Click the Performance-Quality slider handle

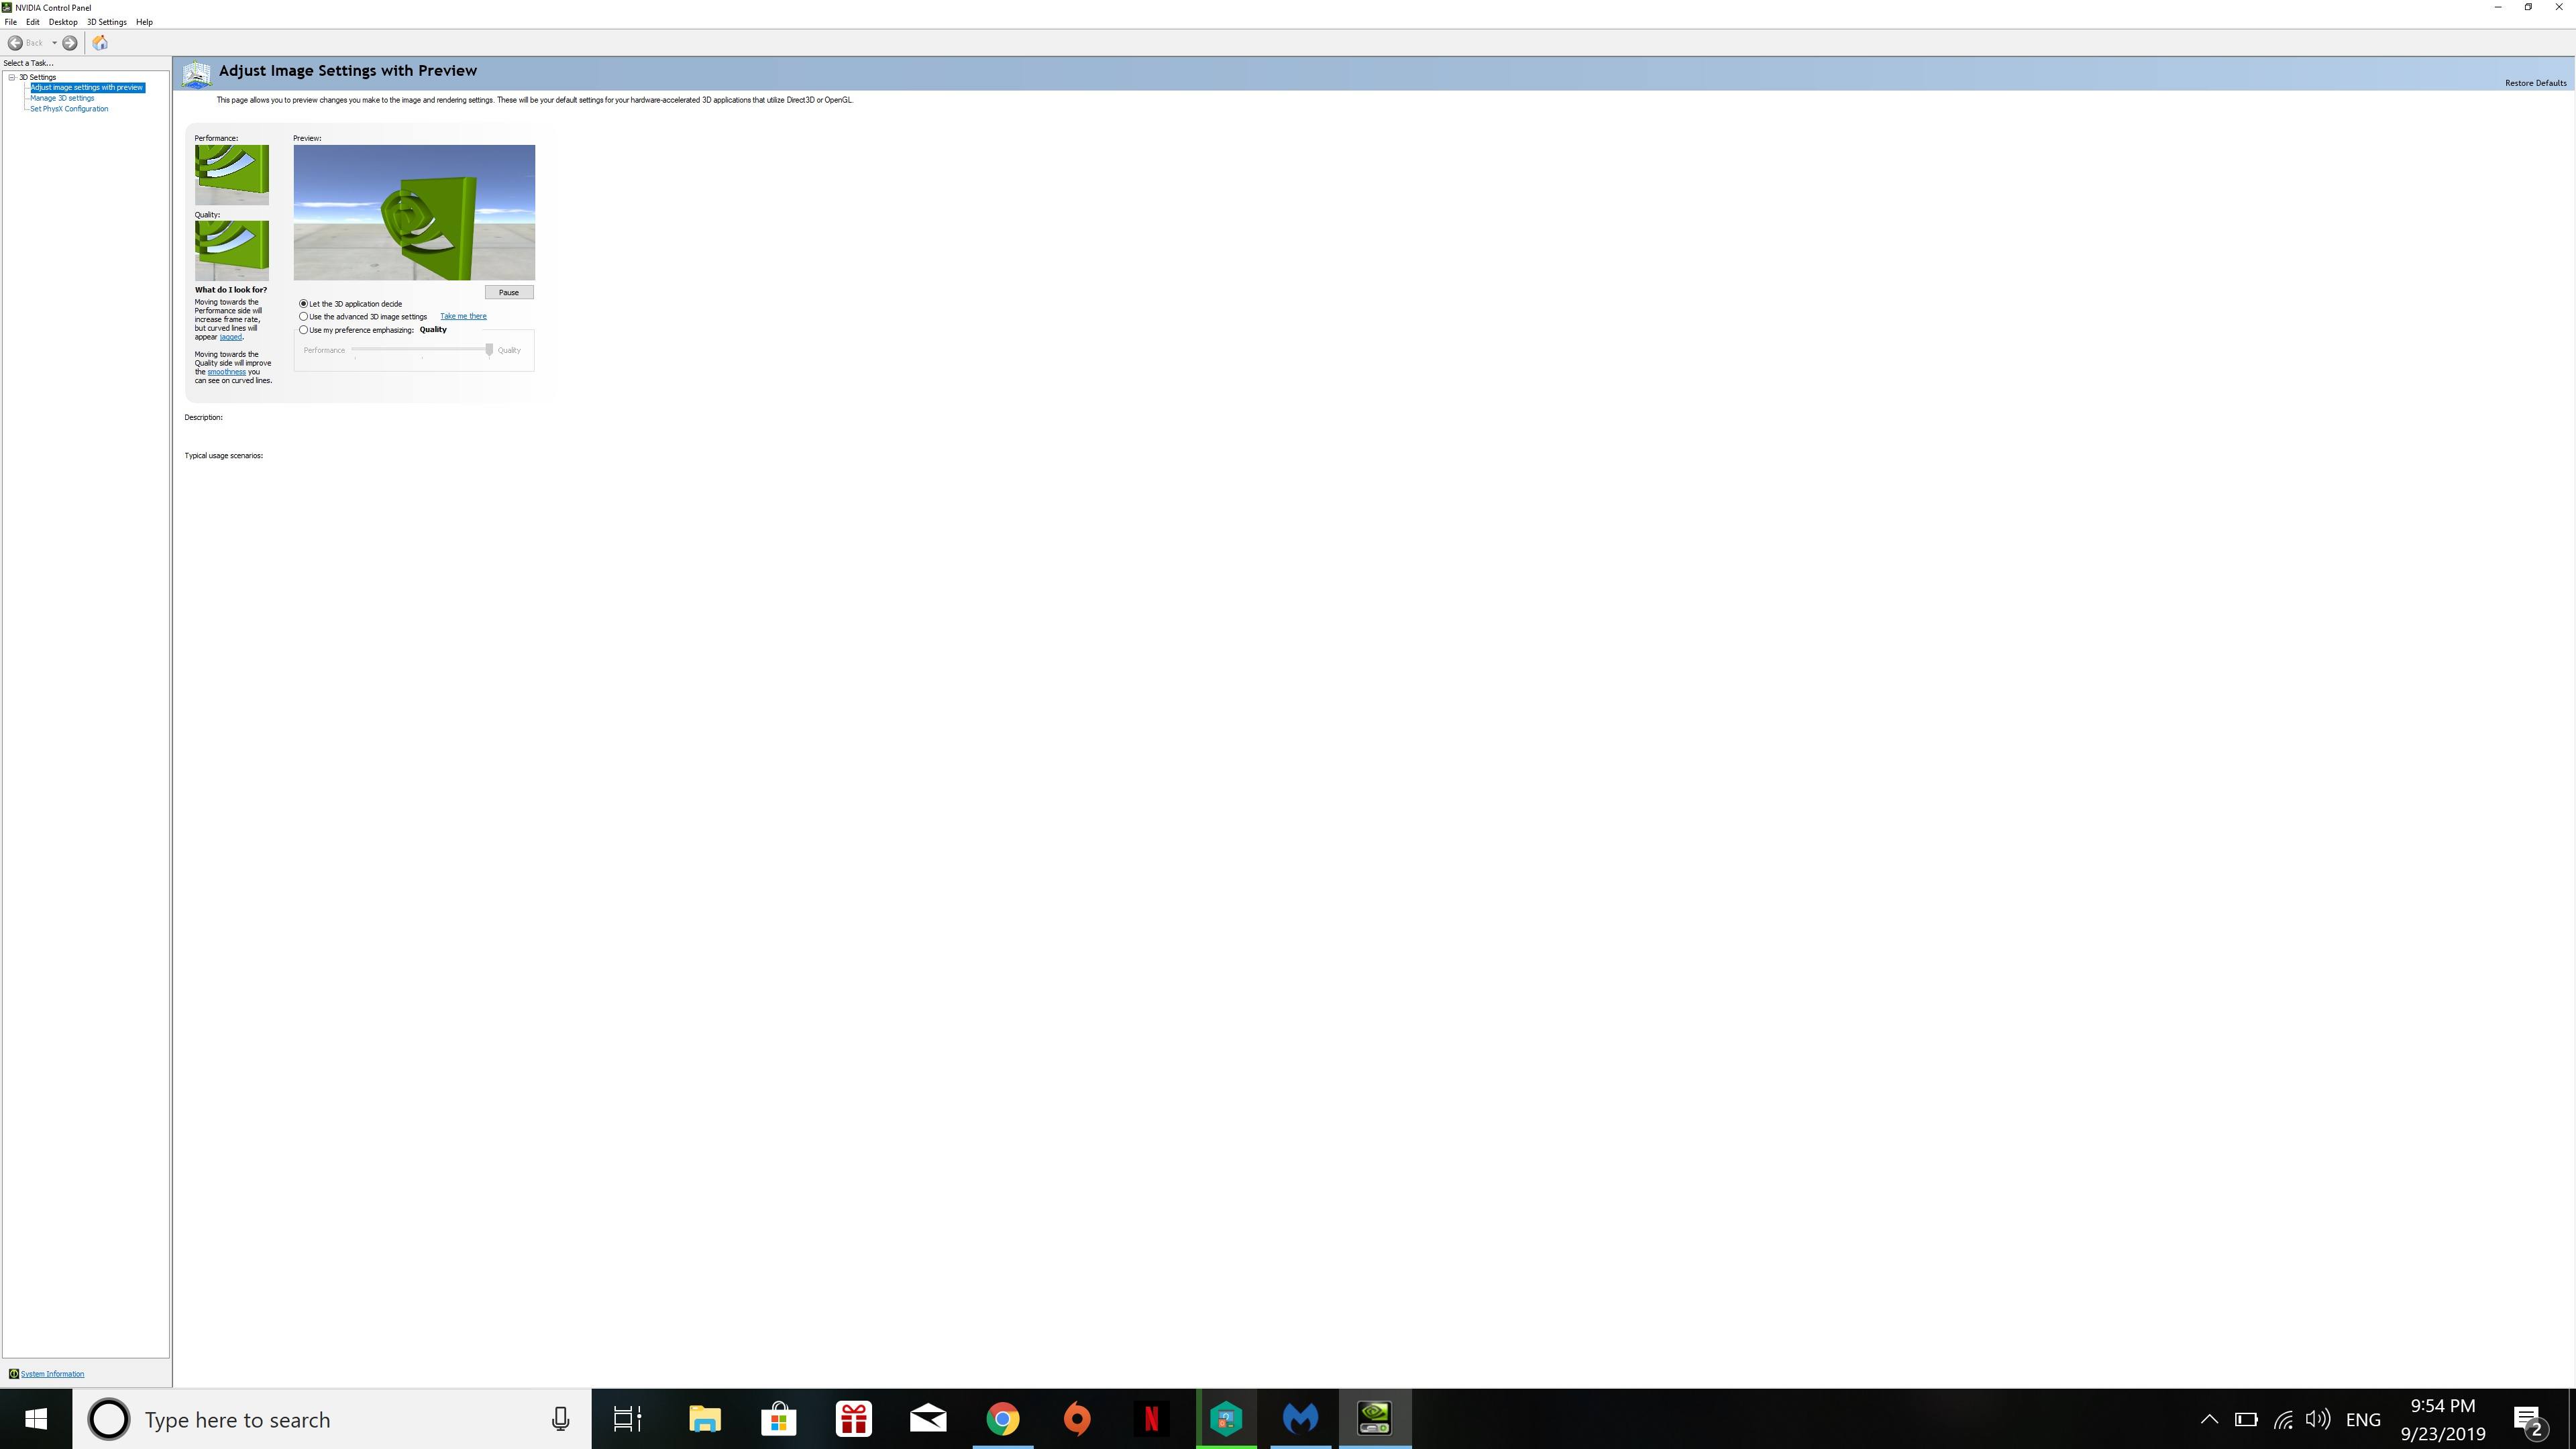(489, 349)
